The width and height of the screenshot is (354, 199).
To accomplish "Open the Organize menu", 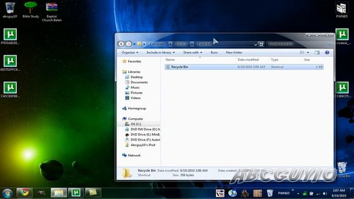I will 130,53.
